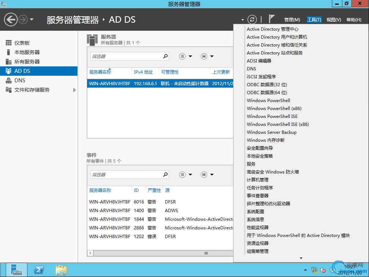The width and height of the screenshot is (369, 277).
Task: Click the refresh icon in header
Action: (252, 19)
